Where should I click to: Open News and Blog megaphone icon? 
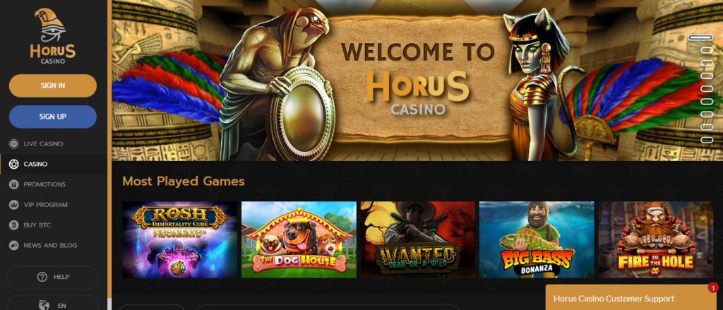click(x=14, y=246)
